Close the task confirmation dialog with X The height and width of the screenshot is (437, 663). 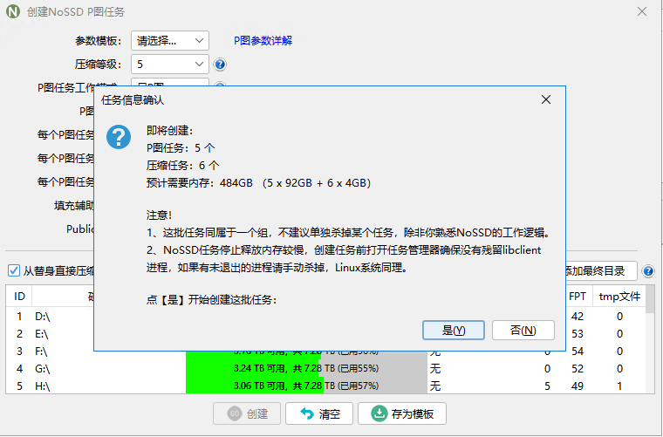tap(546, 99)
